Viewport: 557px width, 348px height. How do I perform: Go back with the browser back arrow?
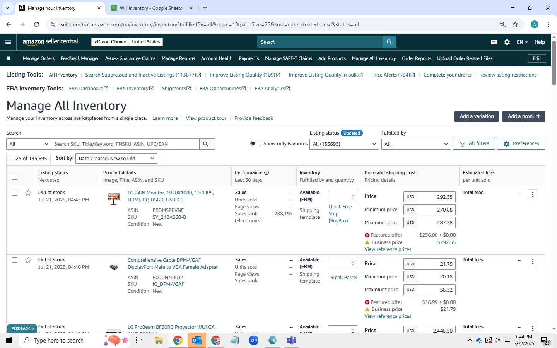9,24
